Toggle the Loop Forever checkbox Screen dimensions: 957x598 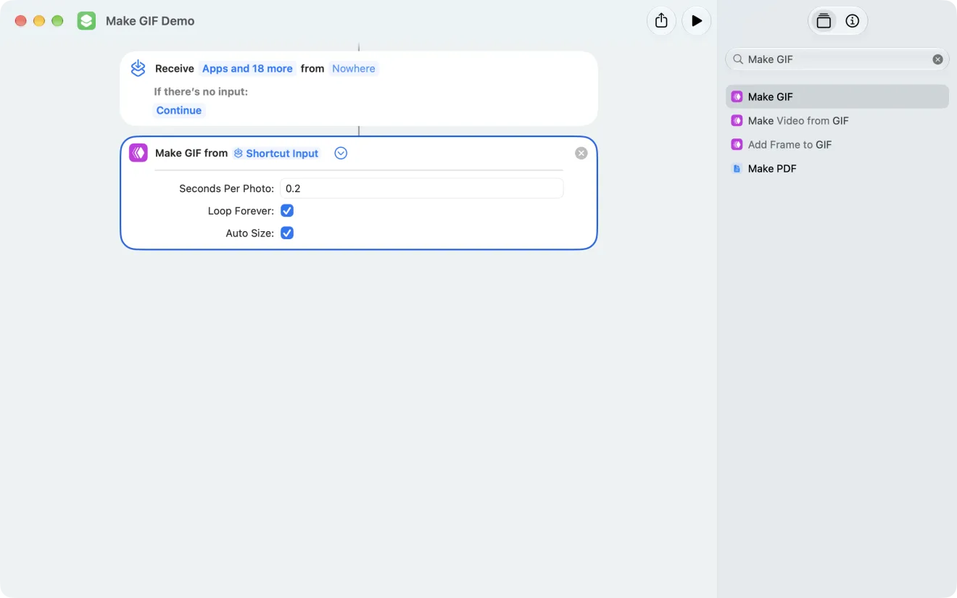[x=287, y=211]
